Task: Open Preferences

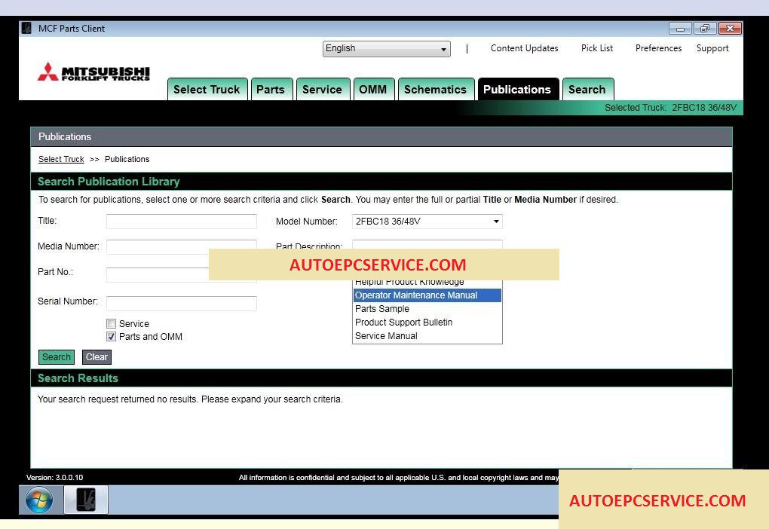Action: pos(659,48)
